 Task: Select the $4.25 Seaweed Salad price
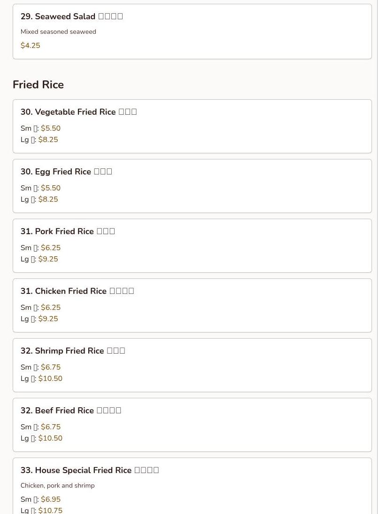coord(30,46)
